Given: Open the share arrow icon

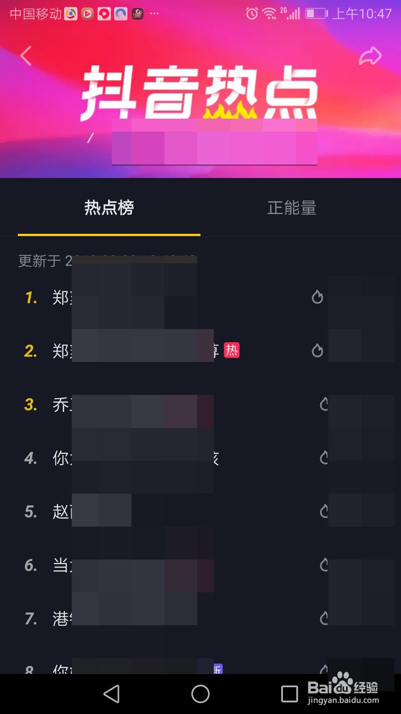Looking at the screenshot, I should point(371,55).
